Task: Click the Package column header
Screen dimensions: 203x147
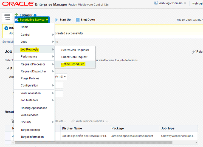Action: [x=135, y=128]
